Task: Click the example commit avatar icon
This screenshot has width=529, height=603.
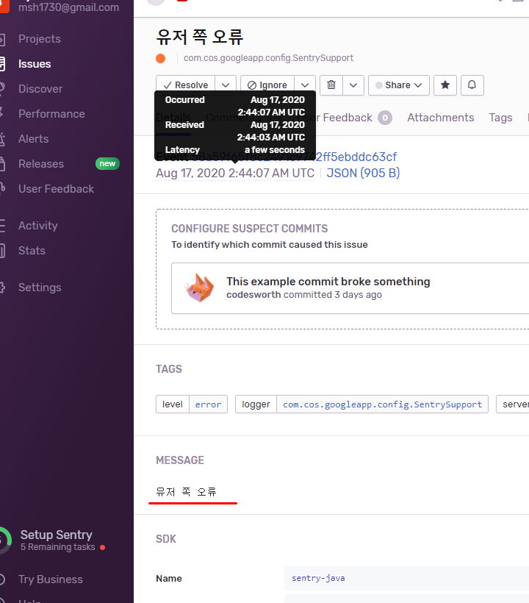Action: tap(200, 288)
